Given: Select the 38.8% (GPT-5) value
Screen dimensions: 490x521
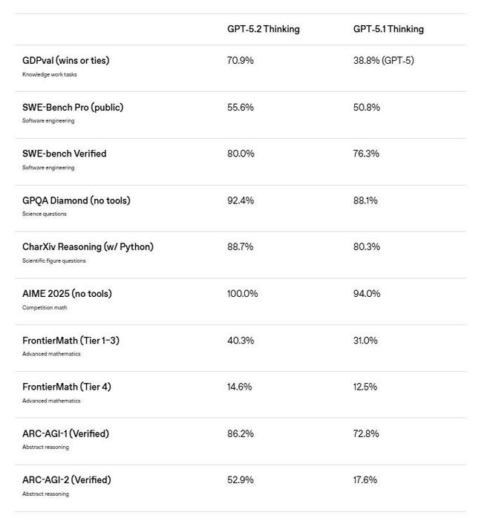Looking at the screenshot, I should click(383, 60).
